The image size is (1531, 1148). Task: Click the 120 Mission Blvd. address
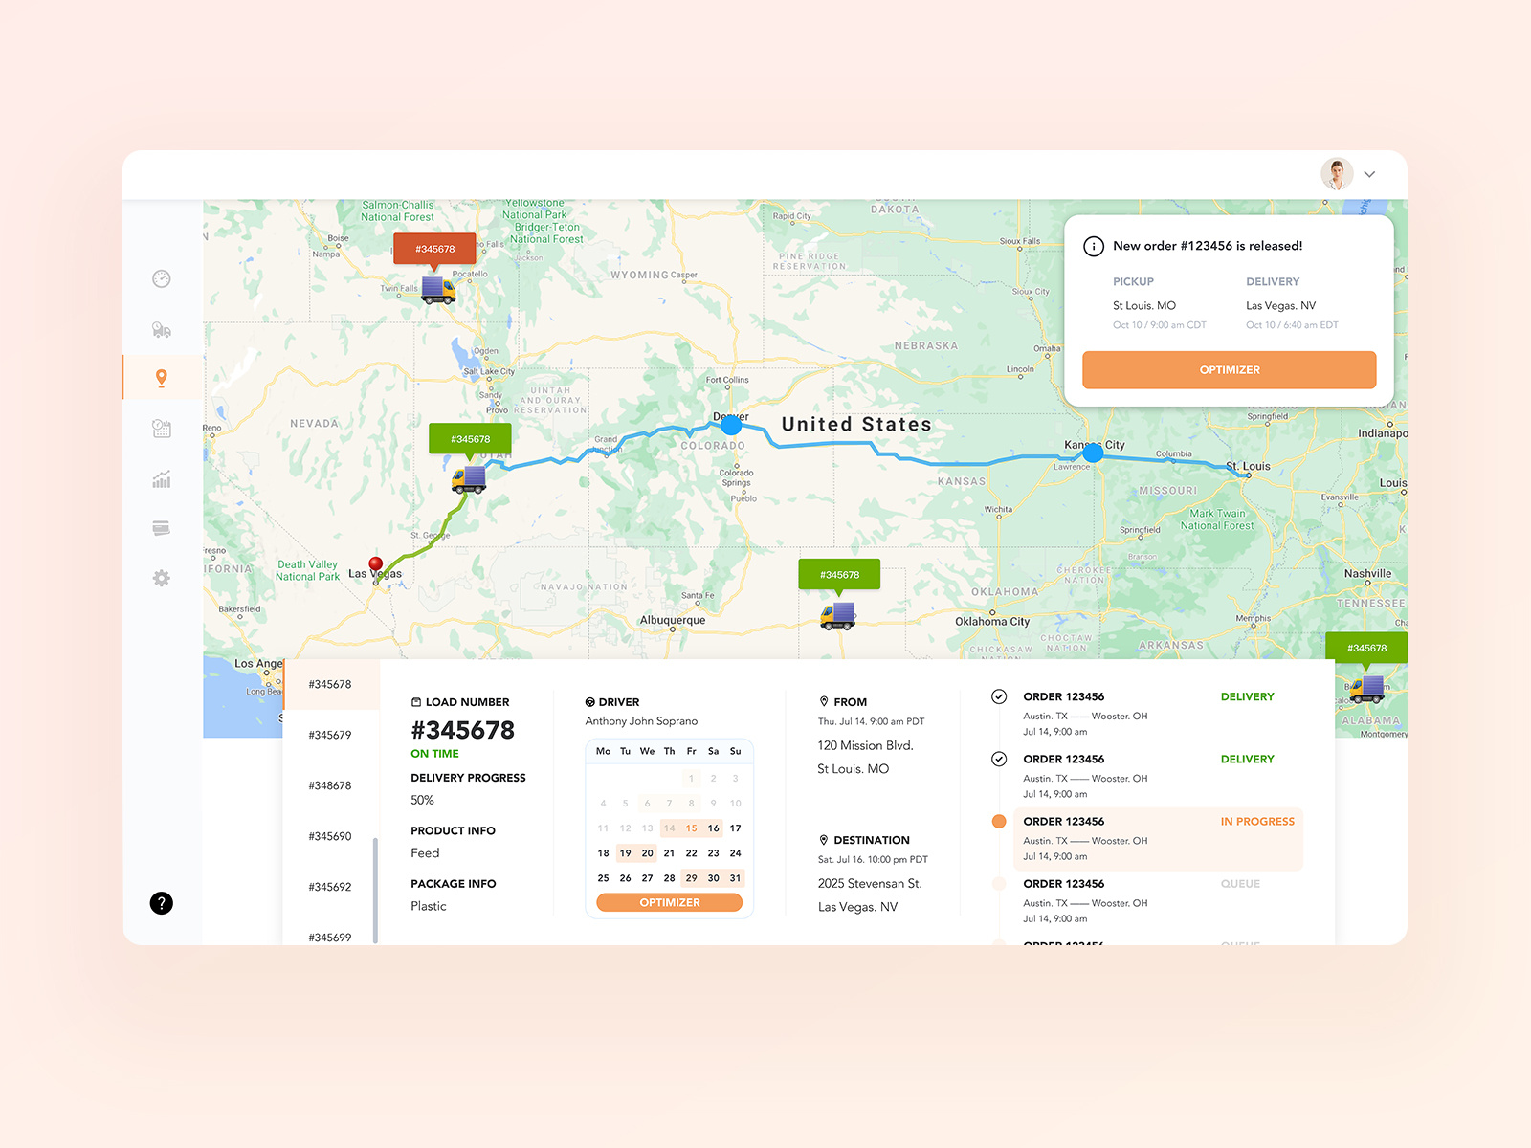tap(865, 745)
